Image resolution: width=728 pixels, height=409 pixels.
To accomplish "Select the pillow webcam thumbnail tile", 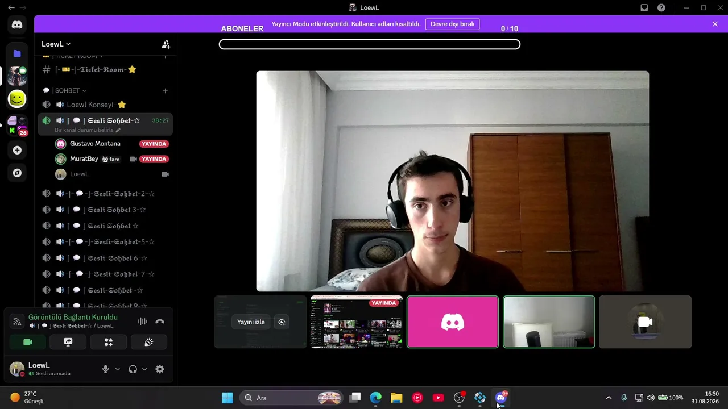I will point(549,322).
